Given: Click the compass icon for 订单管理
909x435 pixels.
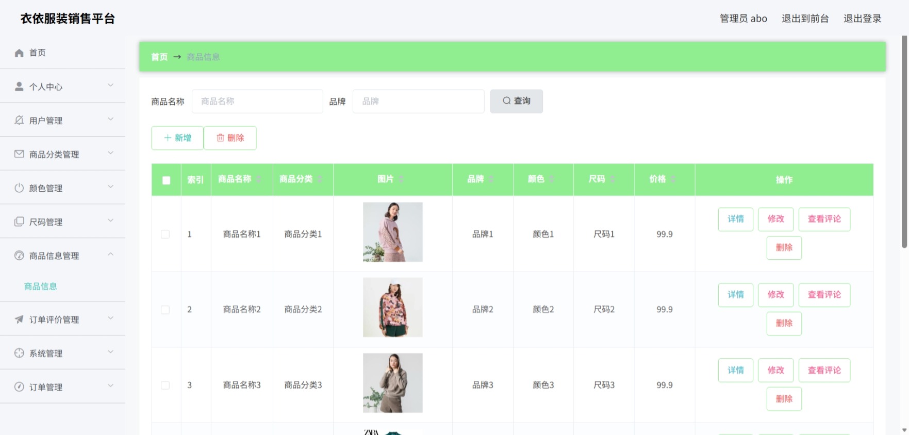Looking at the screenshot, I should [19, 387].
